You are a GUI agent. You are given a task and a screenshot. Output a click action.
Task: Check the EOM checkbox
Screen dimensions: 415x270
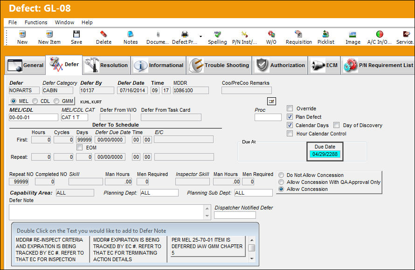pyautogui.click(x=79, y=148)
